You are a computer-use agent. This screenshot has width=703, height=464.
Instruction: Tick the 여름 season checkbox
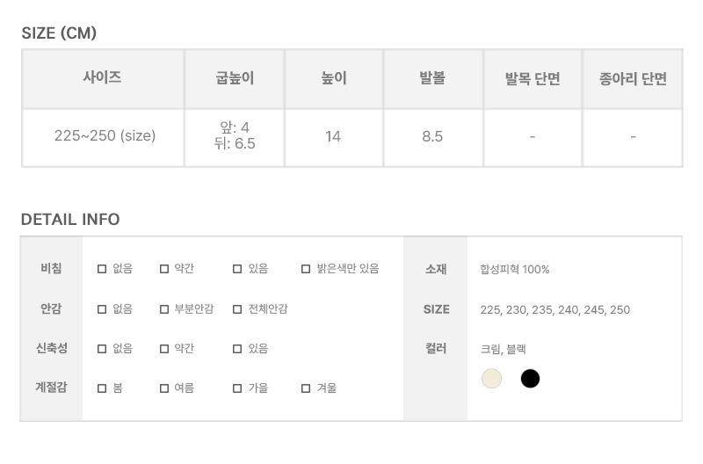164,388
